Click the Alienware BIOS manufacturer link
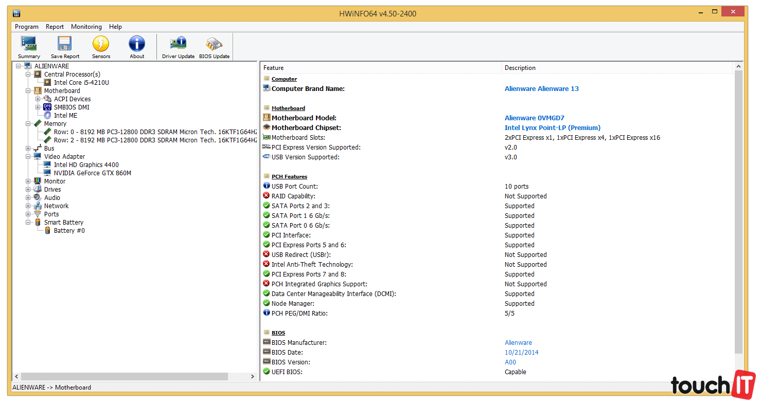 click(x=518, y=343)
